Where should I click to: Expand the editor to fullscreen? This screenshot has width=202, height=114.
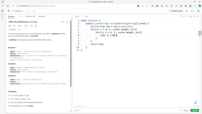(x=198, y=16)
